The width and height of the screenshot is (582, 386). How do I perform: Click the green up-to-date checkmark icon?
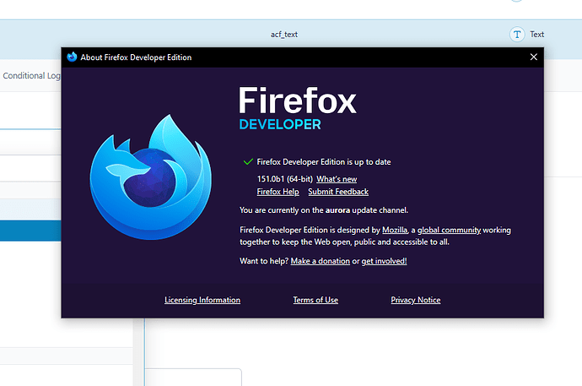click(x=248, y=161)
